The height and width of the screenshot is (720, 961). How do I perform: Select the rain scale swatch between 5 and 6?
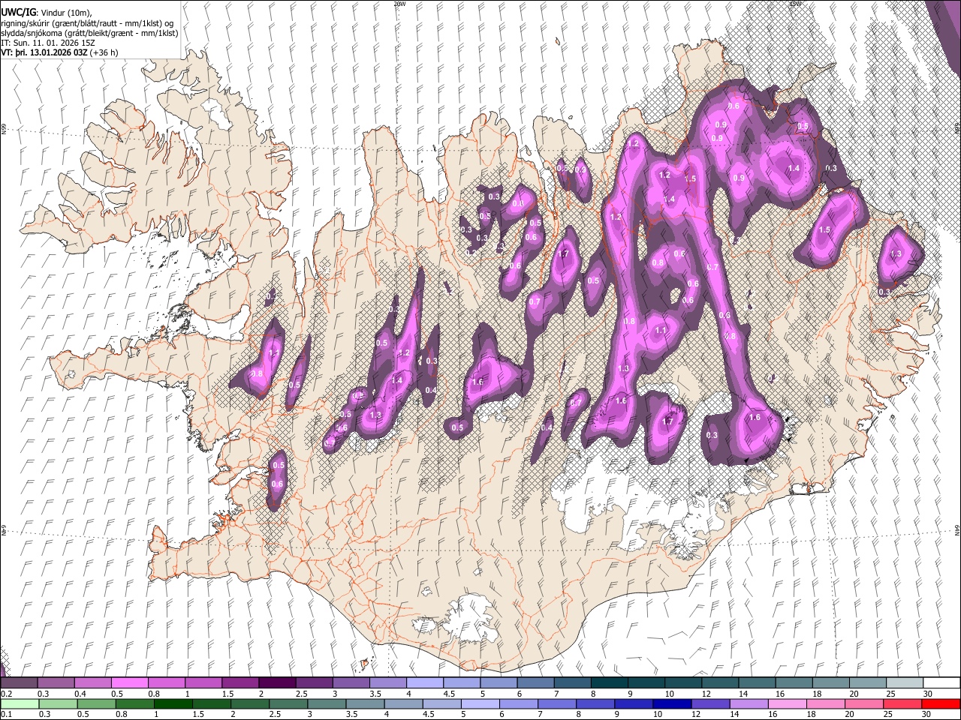click(x=481, y=703)
